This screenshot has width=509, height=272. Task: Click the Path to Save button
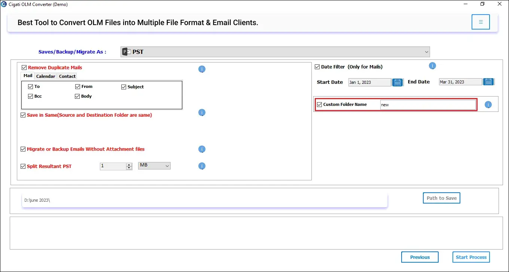pos(442,198)
